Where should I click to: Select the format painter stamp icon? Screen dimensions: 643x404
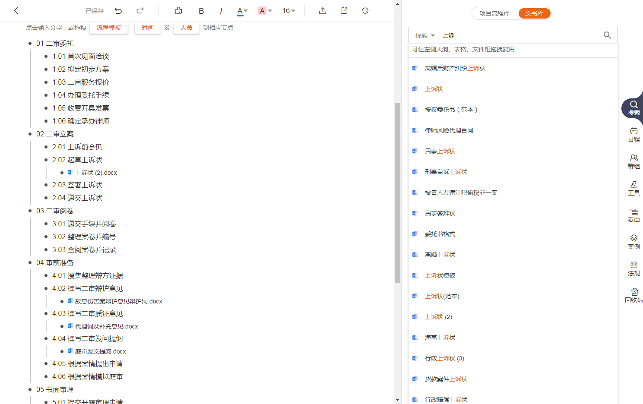(x=178, y=11)
